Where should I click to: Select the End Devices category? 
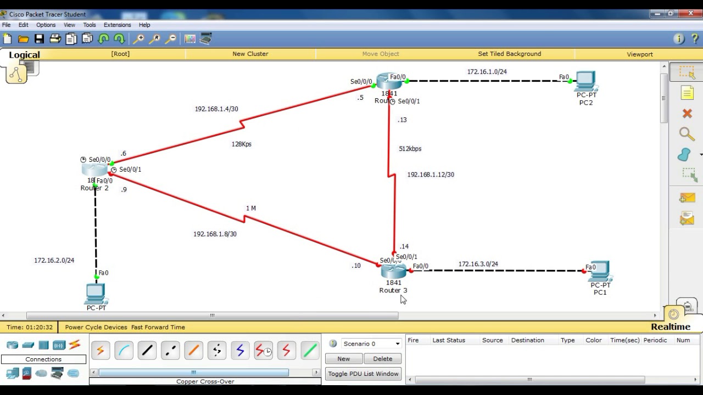point(12,374)
